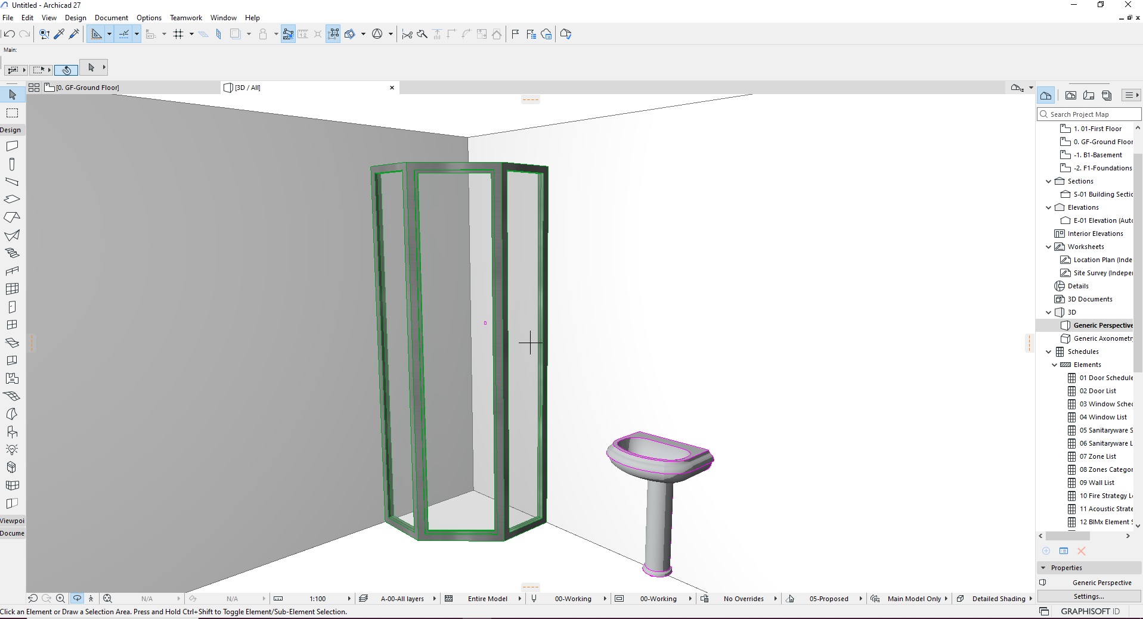Toggle guide lines in toolbar
This screenshot has width=1143, height=619.
[124, 34]
